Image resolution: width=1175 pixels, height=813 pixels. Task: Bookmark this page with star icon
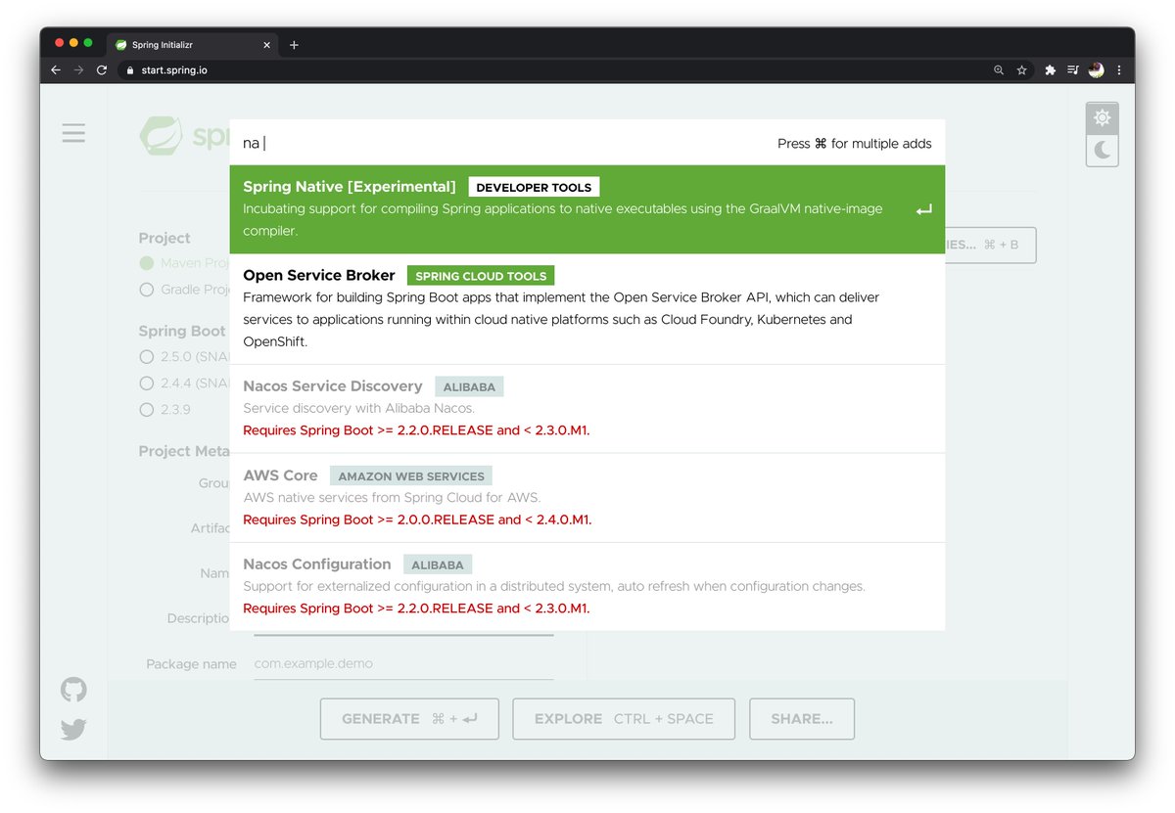(x=1021, y=70)
